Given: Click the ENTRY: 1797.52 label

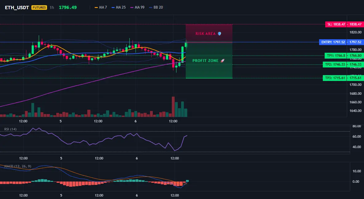Looking at the screenshot, I should pos(333,42).
